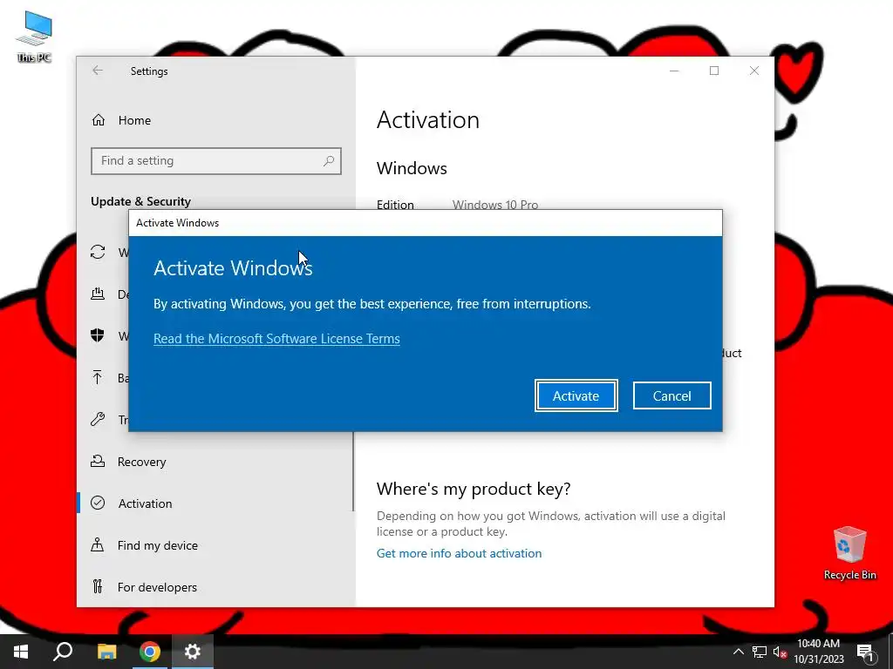The width and height of the screenshot is (893, 669).
Task: Open File Explorer from taskbar
Action: click(x=106, y=652)
